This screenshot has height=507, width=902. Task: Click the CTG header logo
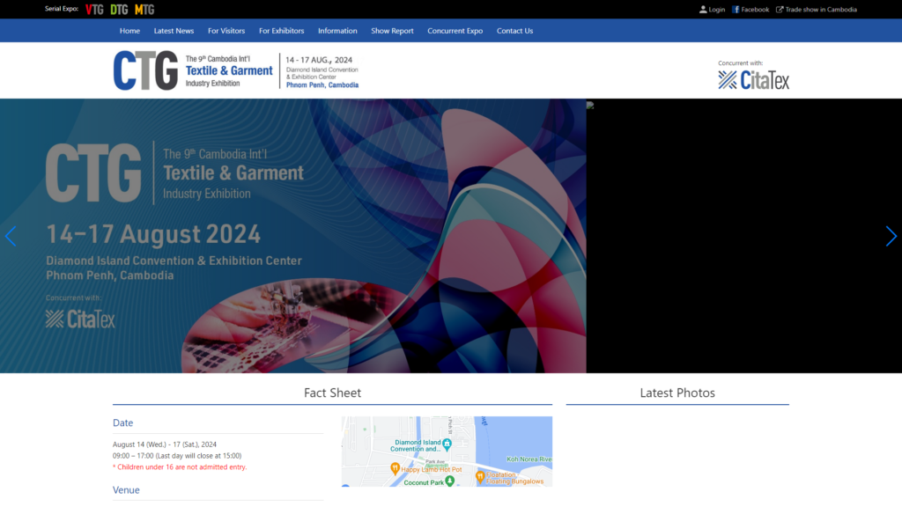tap(236, 70)
